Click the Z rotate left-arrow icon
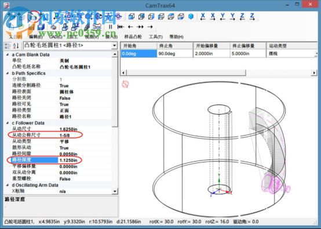The image size is (321, 229). pos(242,16)
